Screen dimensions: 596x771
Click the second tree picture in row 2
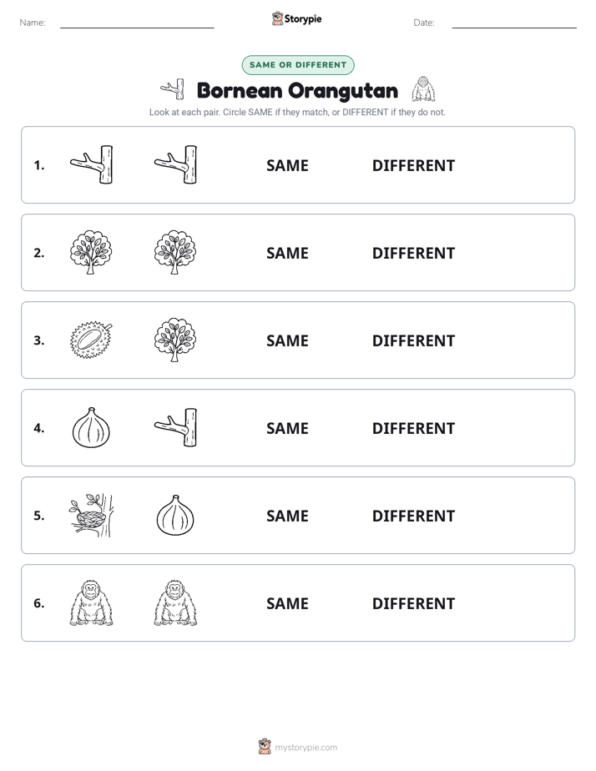pyautogui.click(x=175, y=252)
